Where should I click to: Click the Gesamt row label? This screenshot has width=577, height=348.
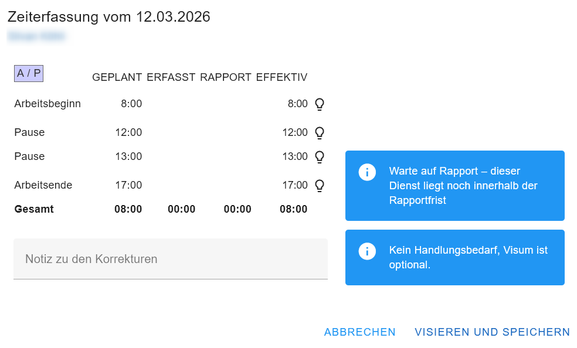pos(34,209)
